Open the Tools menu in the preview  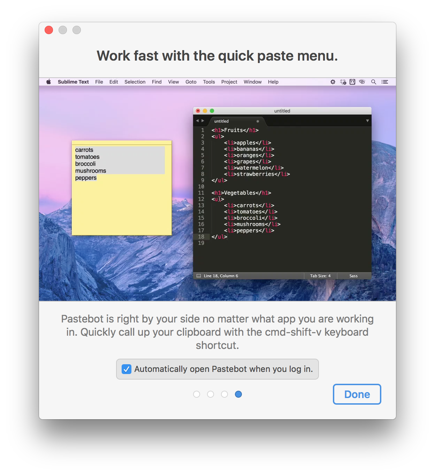click(x=209, y=82)
